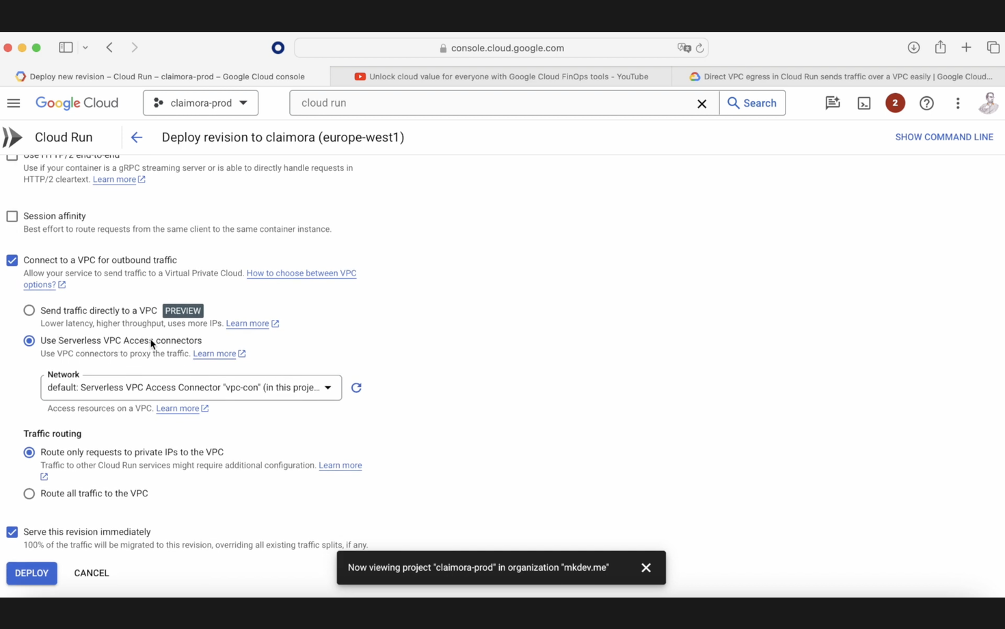This screenshot has width=1005, height=629.
Task: Click the PREVIEW badge
Action: point(183,310)
